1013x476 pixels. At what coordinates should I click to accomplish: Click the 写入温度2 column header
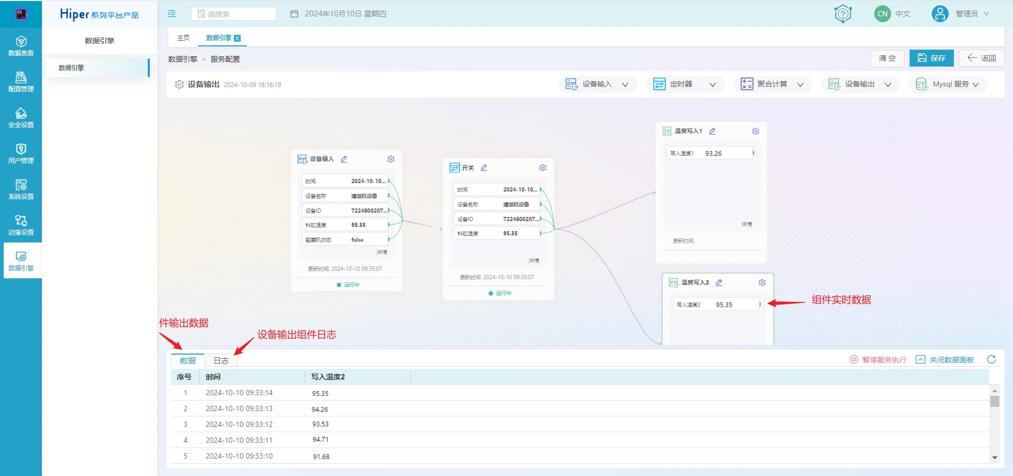tap(358, 377)
